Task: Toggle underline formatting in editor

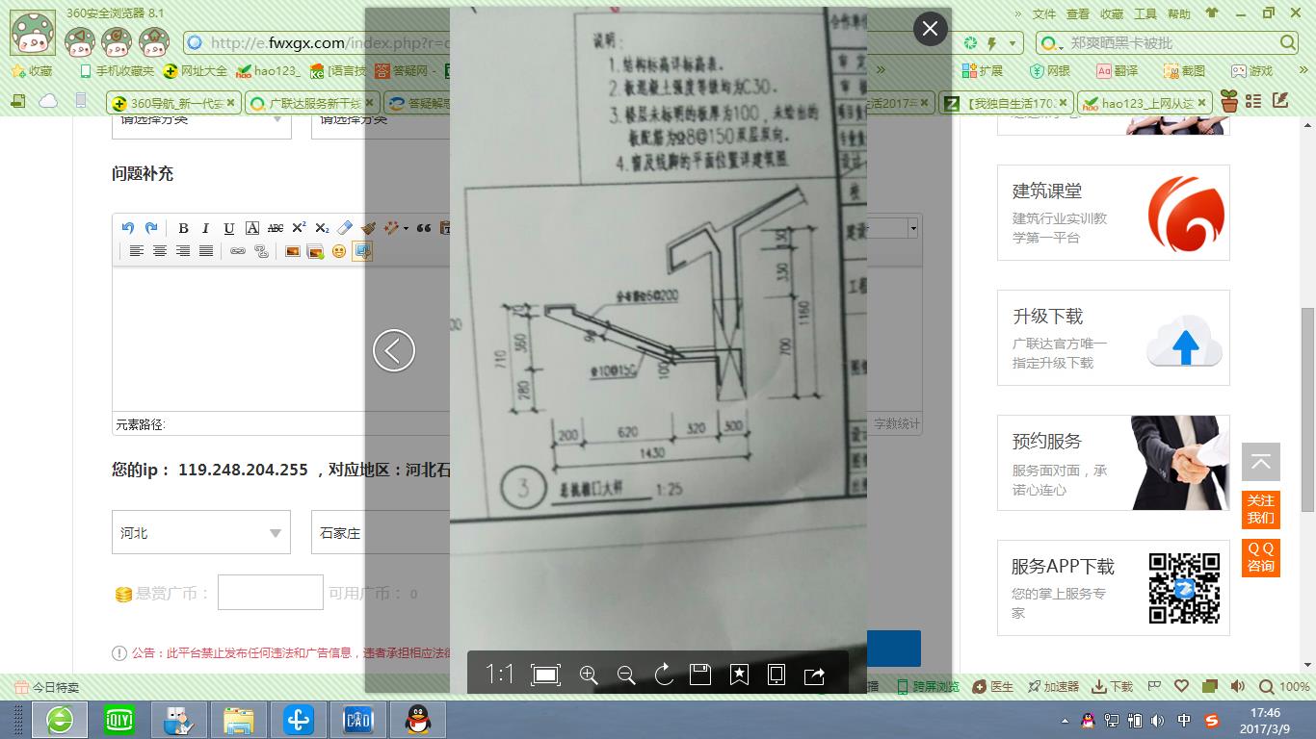Action: tap(228, 228)
